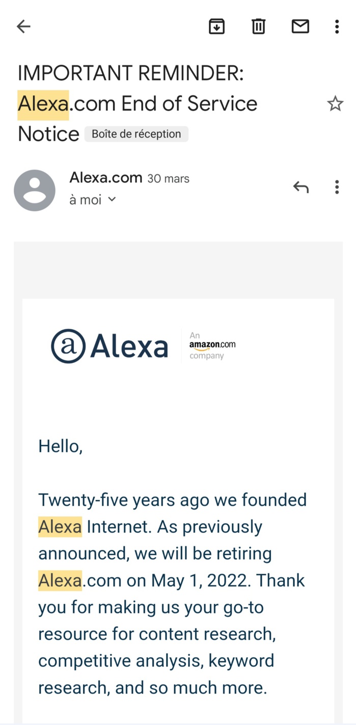Tap the back arrow to leave email

coord(23,26)
